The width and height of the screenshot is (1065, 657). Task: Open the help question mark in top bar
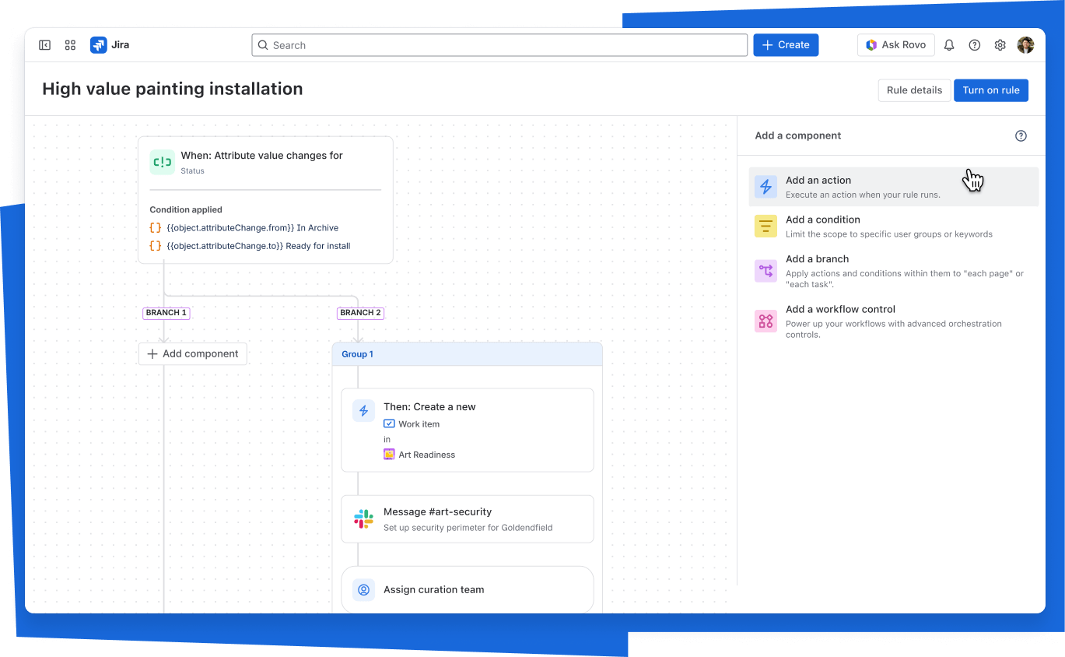point(974,45)
